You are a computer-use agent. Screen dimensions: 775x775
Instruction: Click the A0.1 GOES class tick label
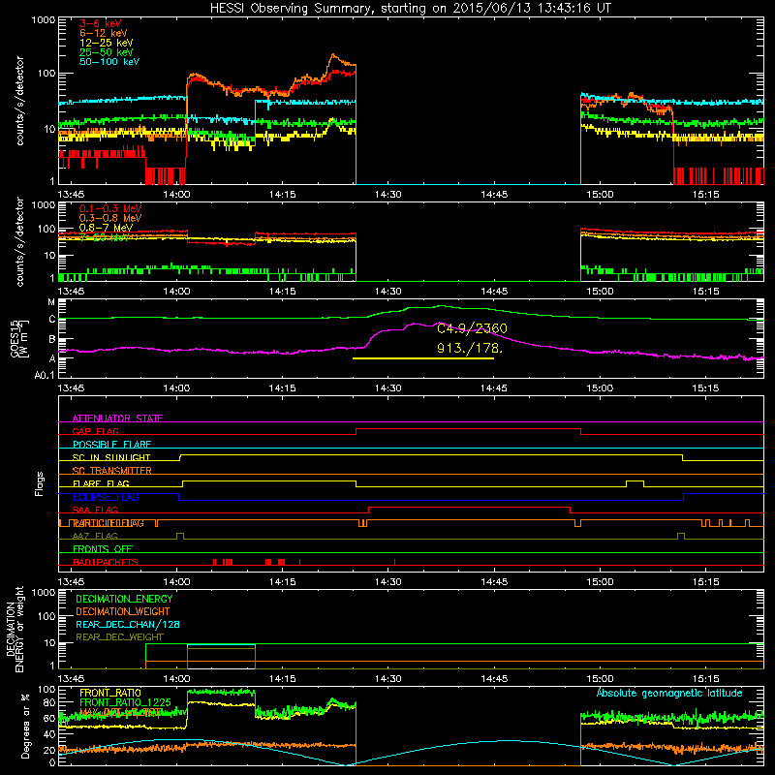tap(44, 376)
